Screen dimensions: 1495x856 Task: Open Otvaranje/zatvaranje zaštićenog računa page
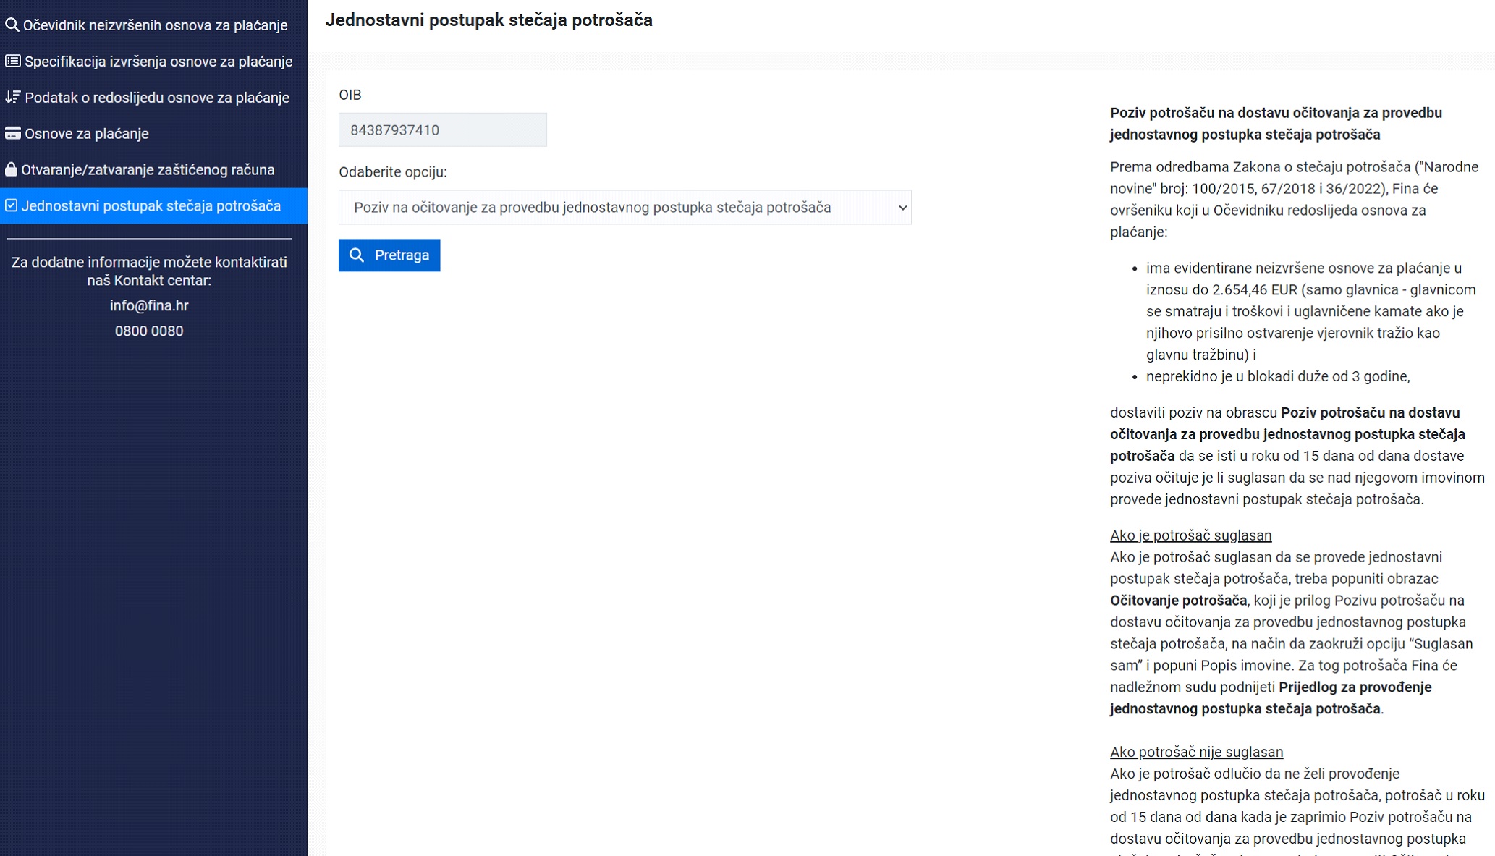pyautogui.click(x=148, y=170)
